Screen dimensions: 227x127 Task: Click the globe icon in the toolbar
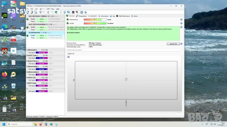pyautogui.click(x=56, y=12)
